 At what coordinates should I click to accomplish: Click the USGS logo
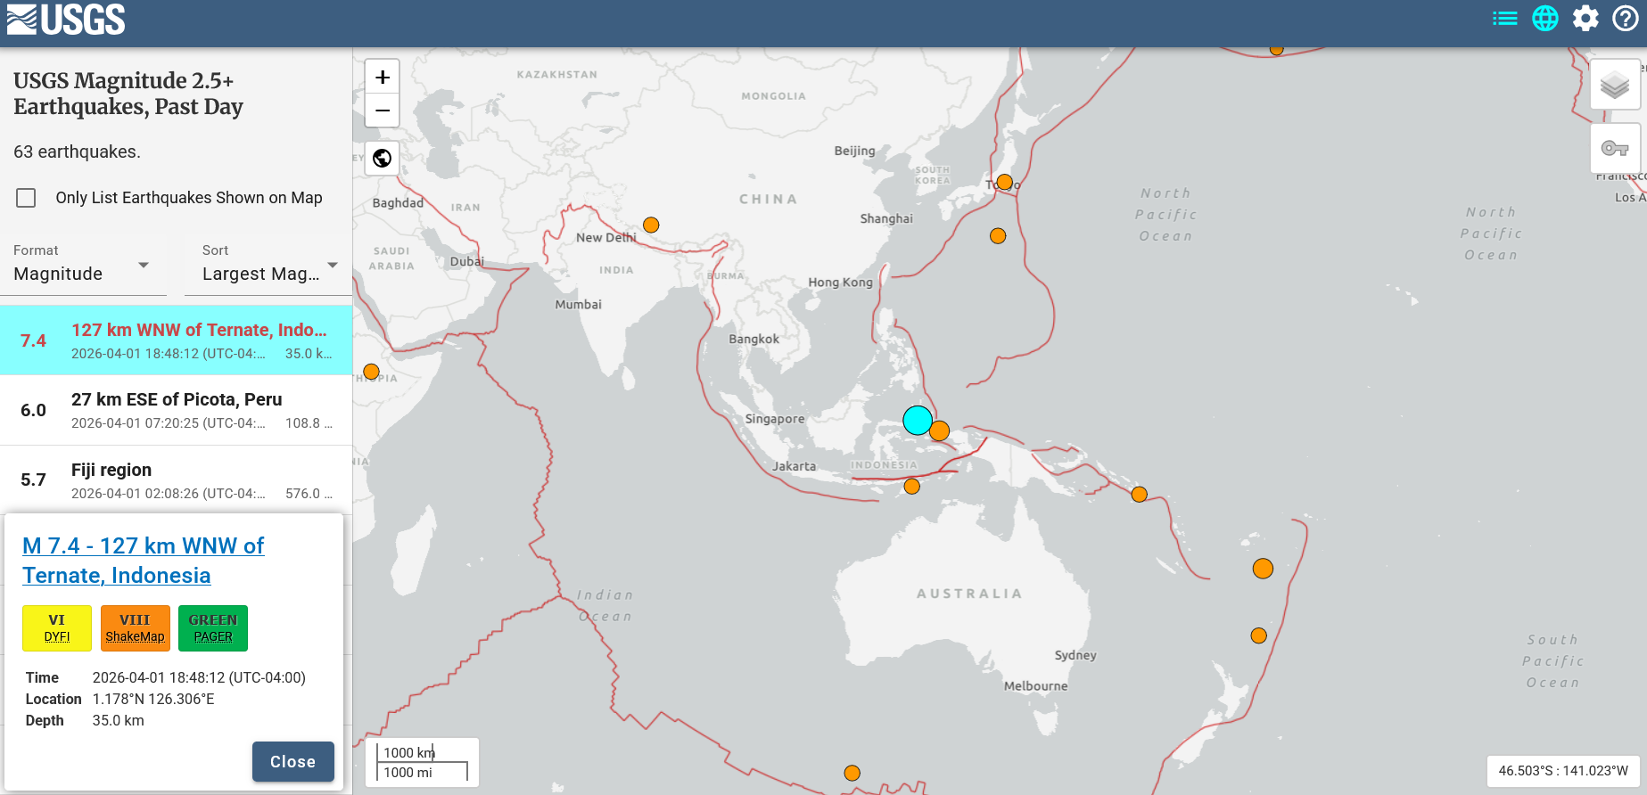tap(66, 20)
